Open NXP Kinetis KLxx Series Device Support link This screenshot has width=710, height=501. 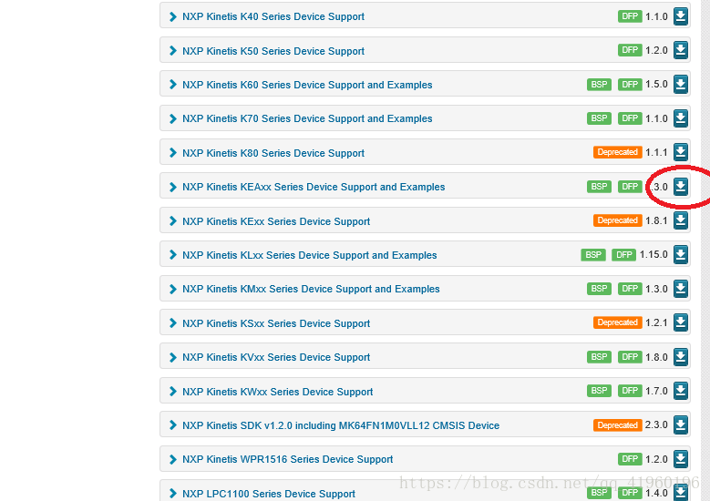309,255
